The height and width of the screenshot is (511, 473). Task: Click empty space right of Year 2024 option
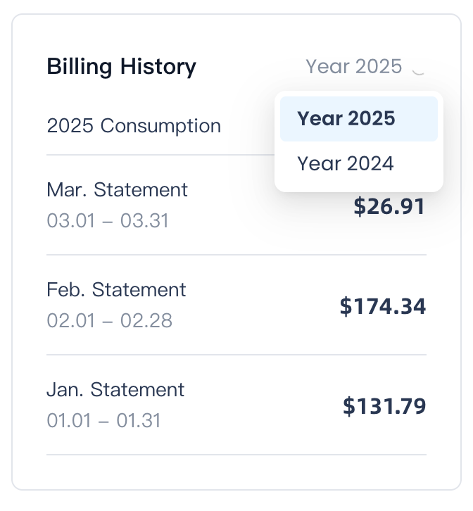click(x=418, y=164)
